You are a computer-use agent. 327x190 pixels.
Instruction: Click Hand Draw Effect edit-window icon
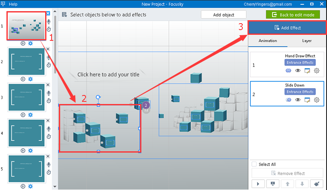(x=307, y=70)
